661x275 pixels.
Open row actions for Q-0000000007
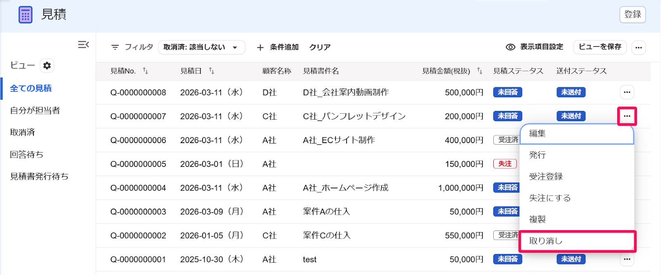coord(627,116)
